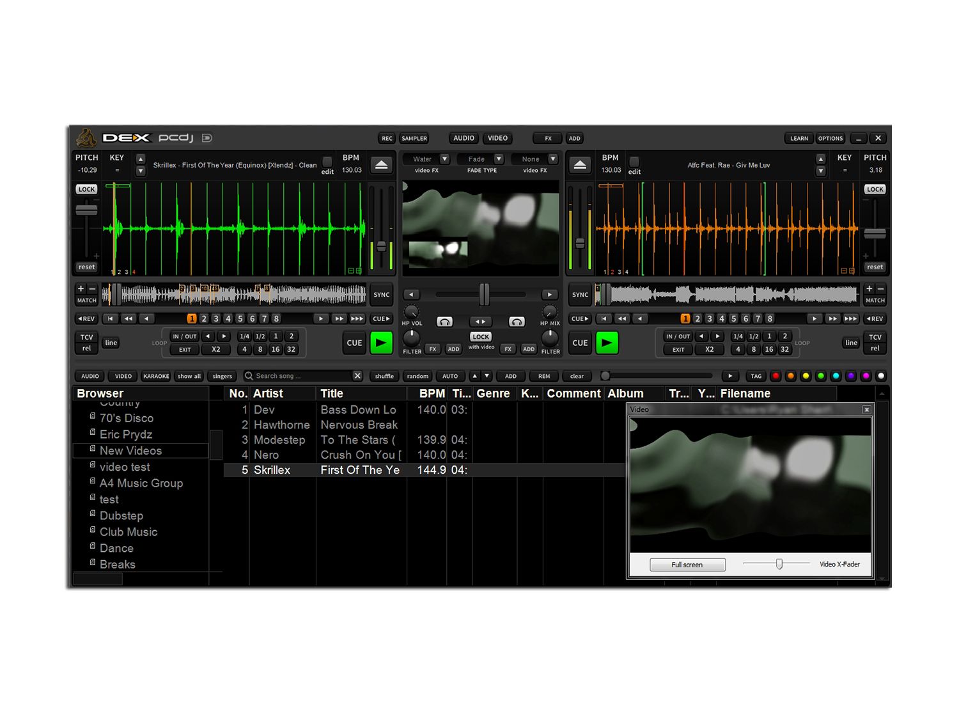Toggle the left deck edit checkbox

tap(327, 162)
